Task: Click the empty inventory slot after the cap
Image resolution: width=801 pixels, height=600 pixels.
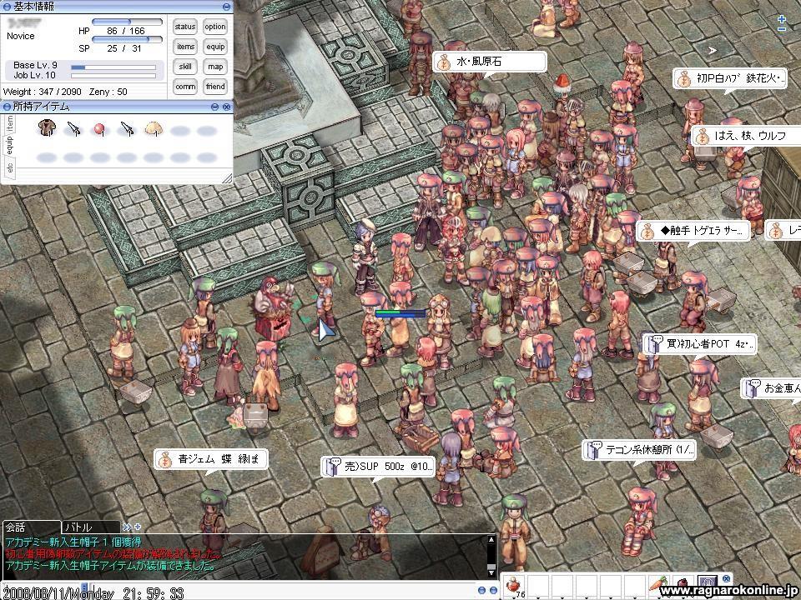Action: point(180,131)
